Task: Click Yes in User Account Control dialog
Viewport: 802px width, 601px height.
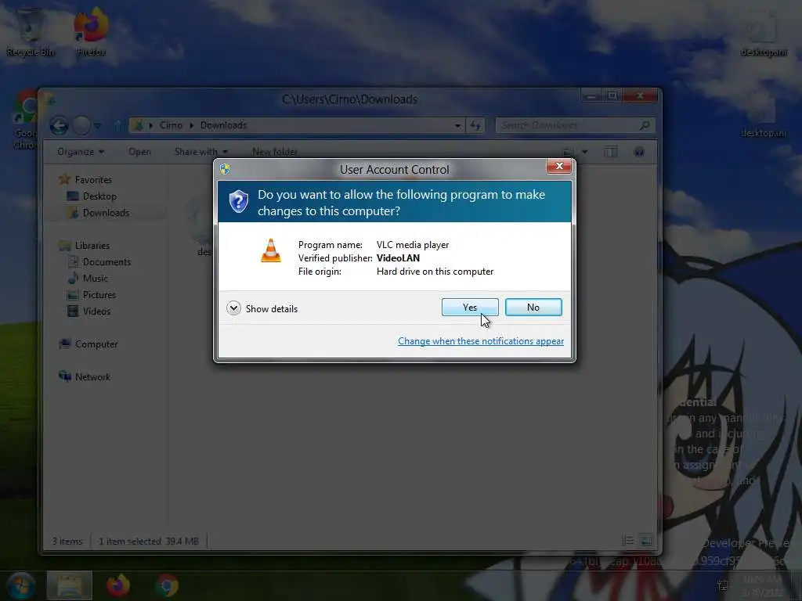Action: 470,307
